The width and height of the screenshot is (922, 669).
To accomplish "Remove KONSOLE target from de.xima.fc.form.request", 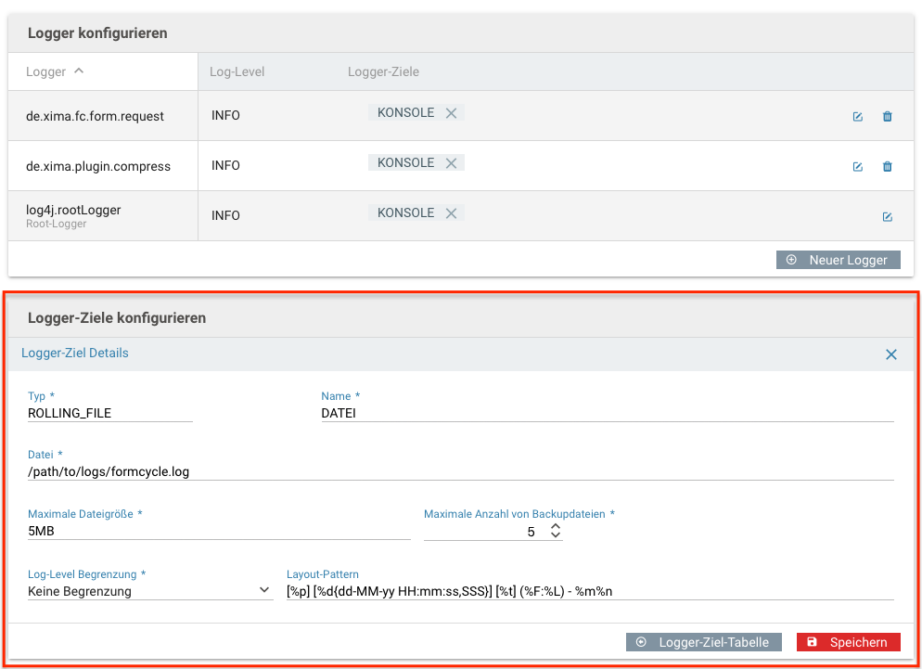I will pos(451,113).
